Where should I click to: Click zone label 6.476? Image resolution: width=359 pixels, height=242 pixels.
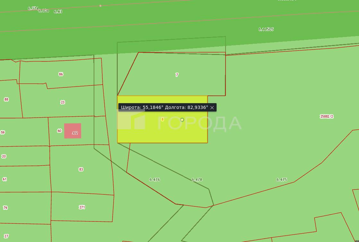pyautogui.click(x=154, y=180)
